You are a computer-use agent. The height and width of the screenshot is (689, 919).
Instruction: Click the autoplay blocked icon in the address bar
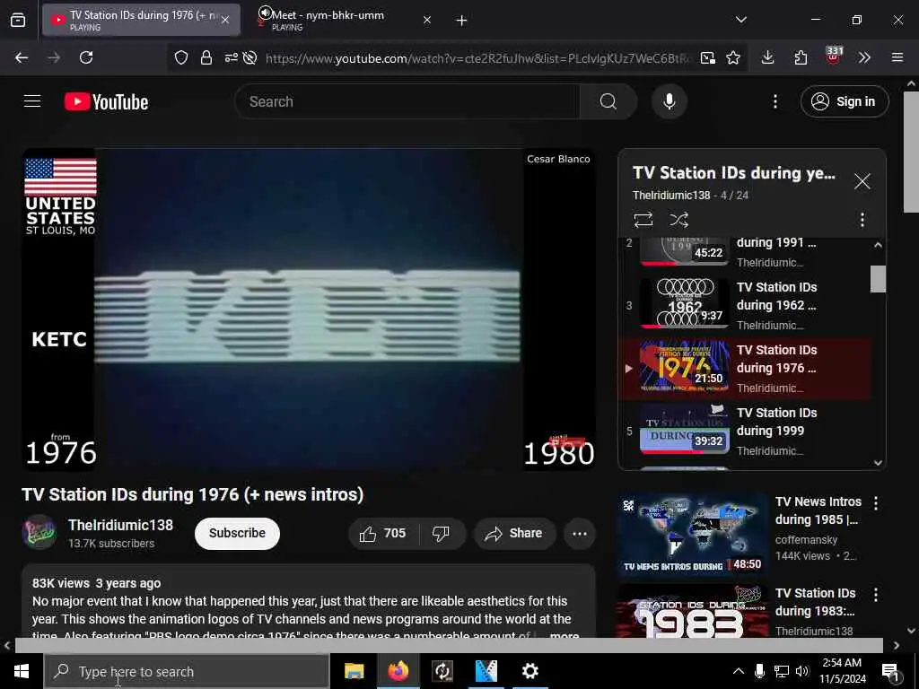(x=250, y=57)
